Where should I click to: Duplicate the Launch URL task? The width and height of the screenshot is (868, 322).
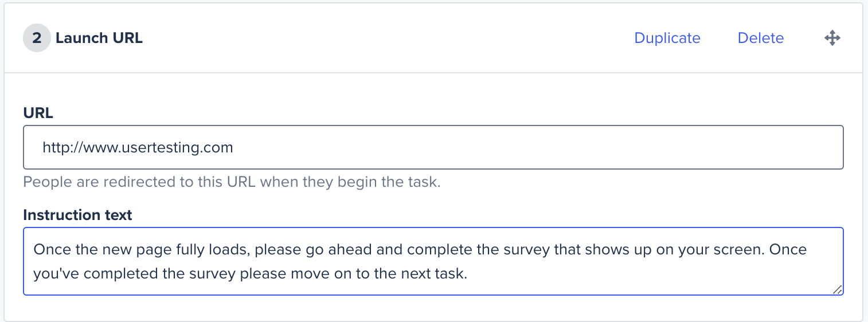[667, 38]
